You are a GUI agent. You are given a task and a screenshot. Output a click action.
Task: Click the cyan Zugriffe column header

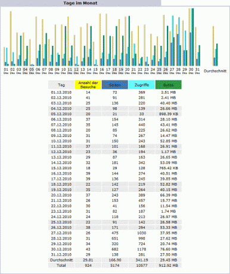pyautogui.click(x=142, y=85)
